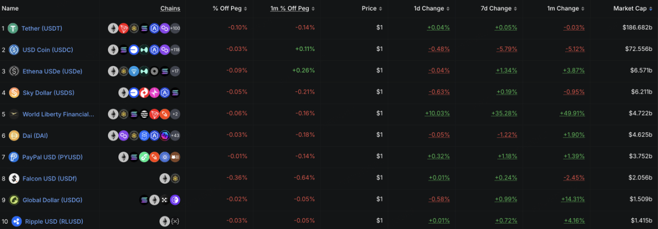Click the Ethereum chain icon in Falcon USD row
The image size is (658, 229).
(x=164, y=179)
